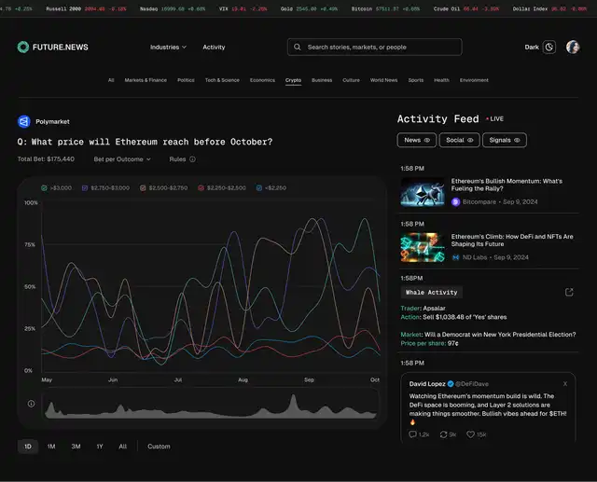This screenshot has height=482, width=597.
Task: Select the Politics category tab
Action: [x=186, y=80]
